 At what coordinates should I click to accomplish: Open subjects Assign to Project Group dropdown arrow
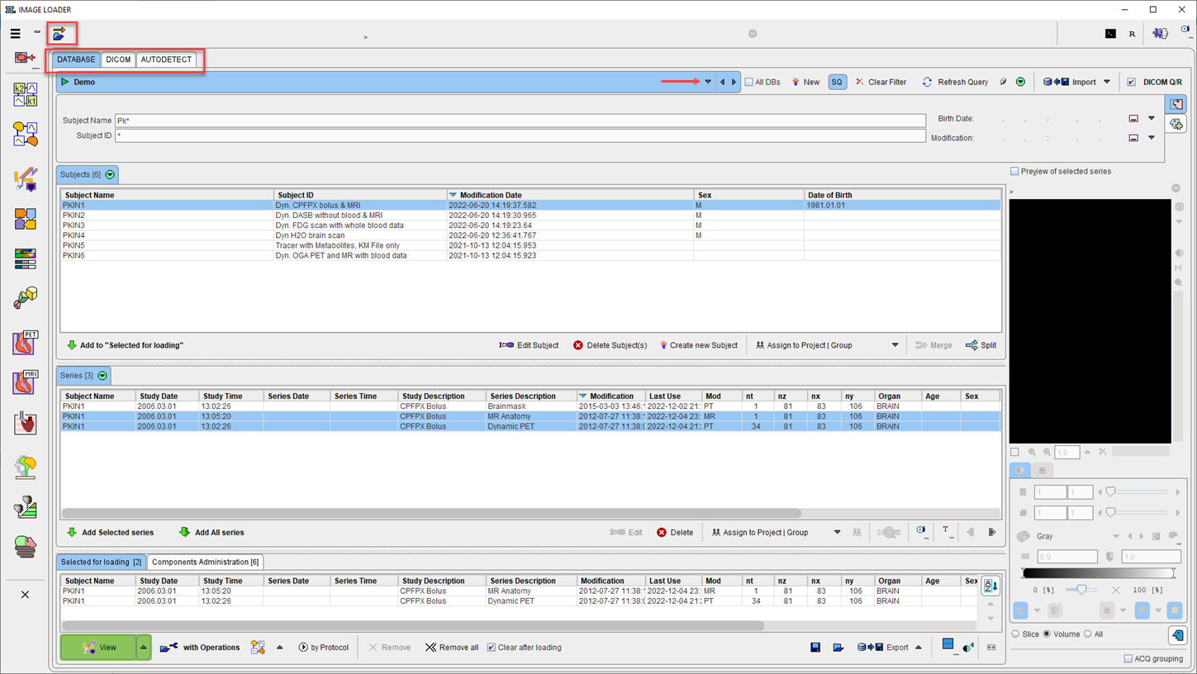pos(895,345)
